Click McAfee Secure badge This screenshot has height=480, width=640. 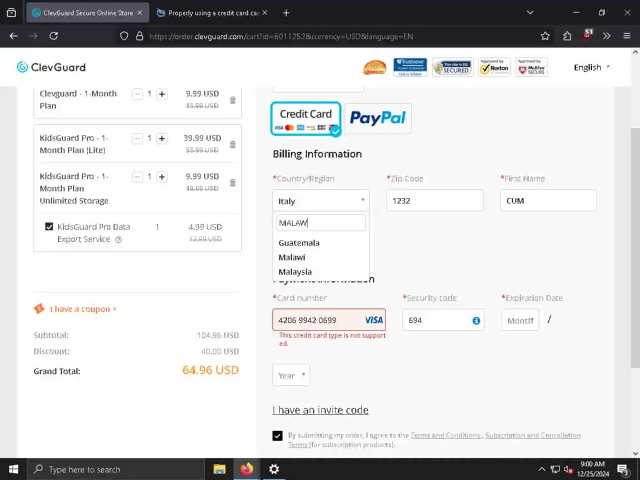click(x=532, y=67)
